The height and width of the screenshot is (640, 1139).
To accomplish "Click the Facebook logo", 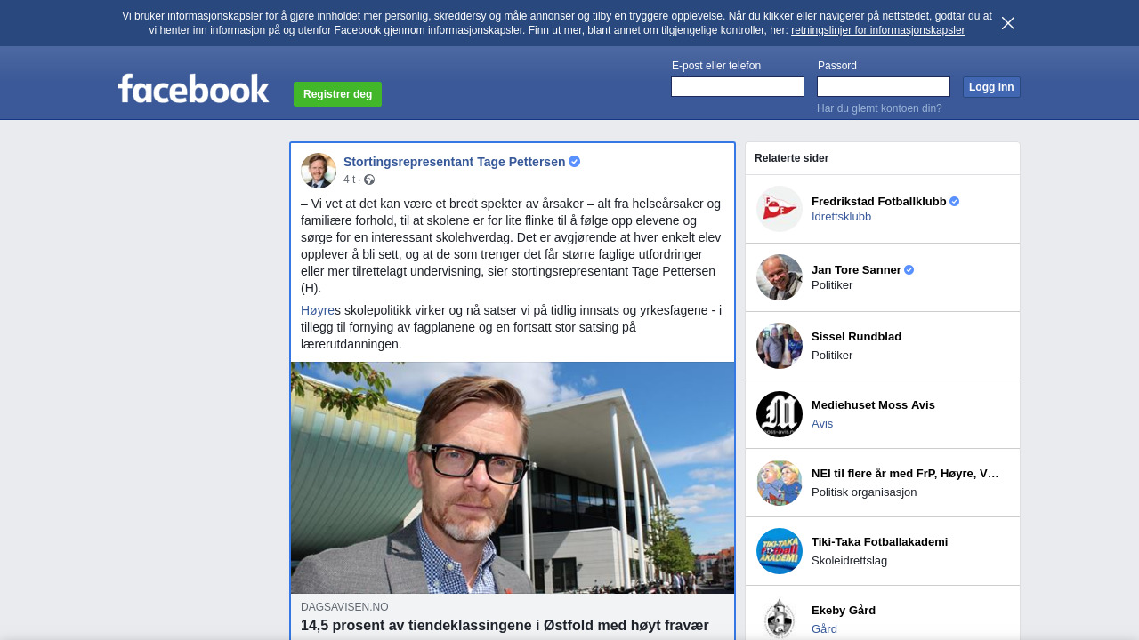I will [193, 89].
